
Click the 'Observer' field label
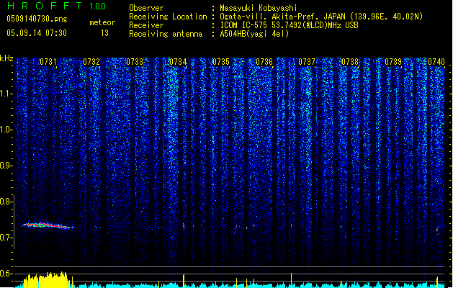(146, 8)
